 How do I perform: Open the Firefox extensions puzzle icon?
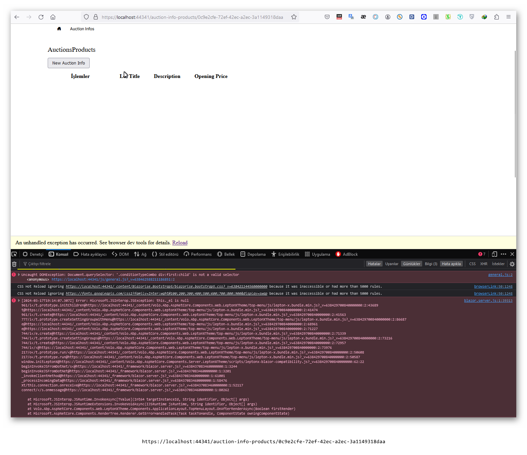tap(496, 17)
